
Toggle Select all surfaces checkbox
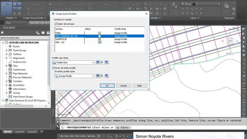(x=56, y=24)
